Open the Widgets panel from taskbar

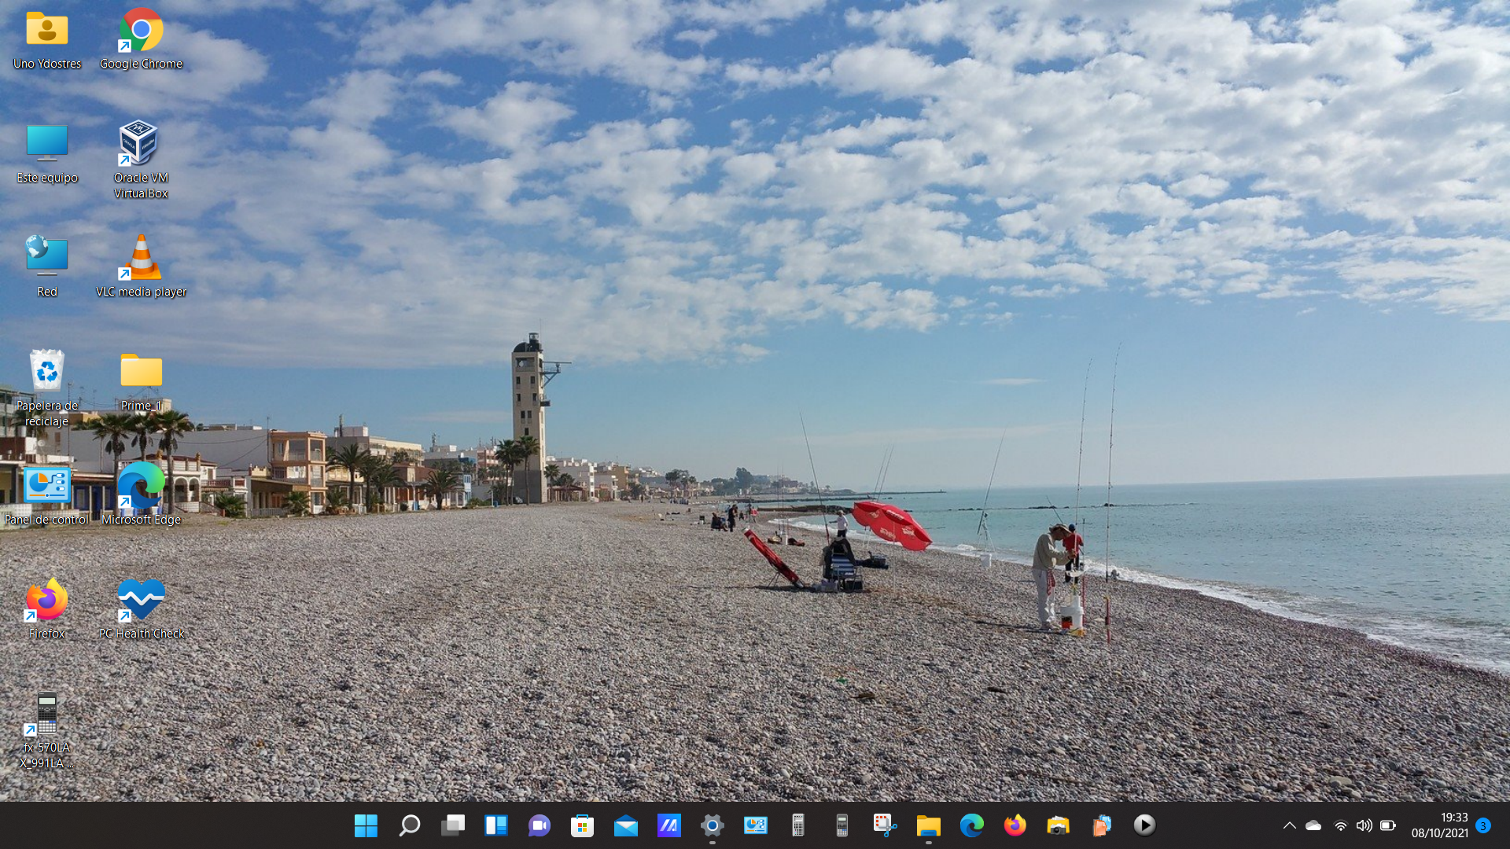point(496,825)
